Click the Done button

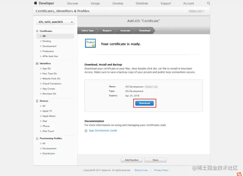156,160
